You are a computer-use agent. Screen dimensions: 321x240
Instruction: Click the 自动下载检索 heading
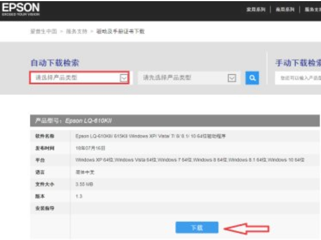[x=55, y=63]
